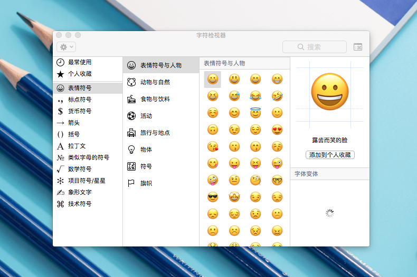417x277 pixels.
Task: Choose the raised eyebrow face emoji
Action: 234,180
